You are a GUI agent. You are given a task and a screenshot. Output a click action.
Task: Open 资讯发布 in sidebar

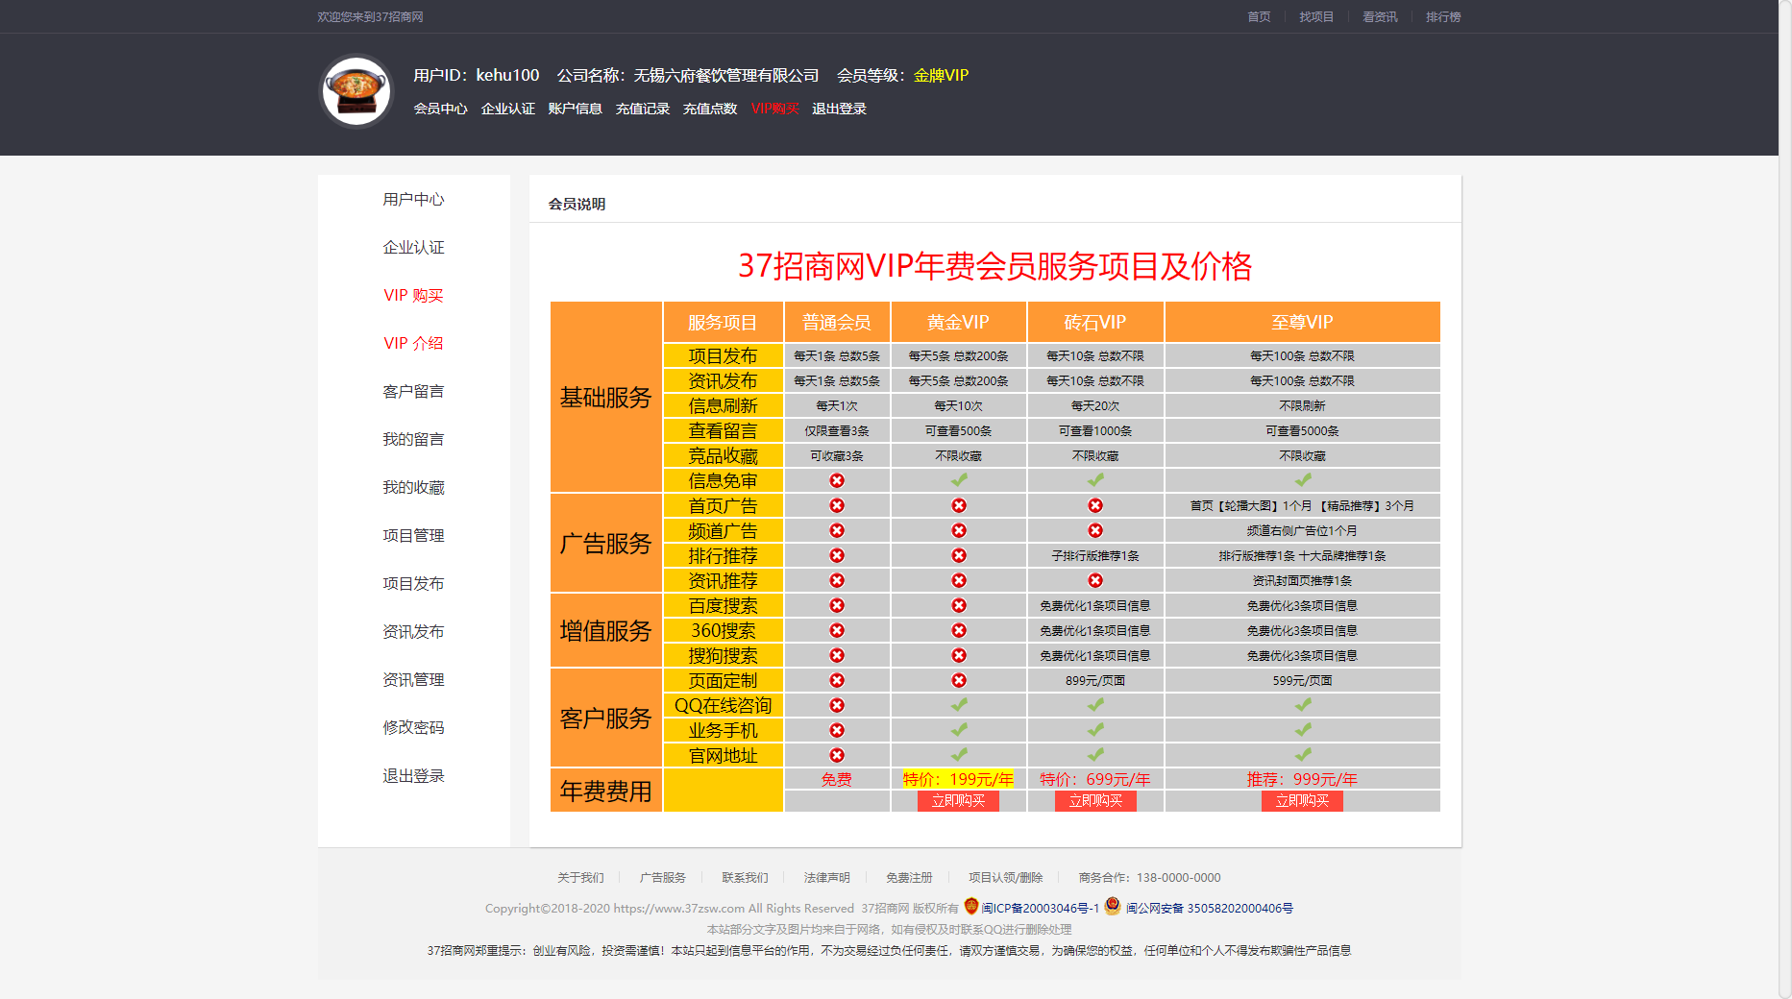pos(414,631)
